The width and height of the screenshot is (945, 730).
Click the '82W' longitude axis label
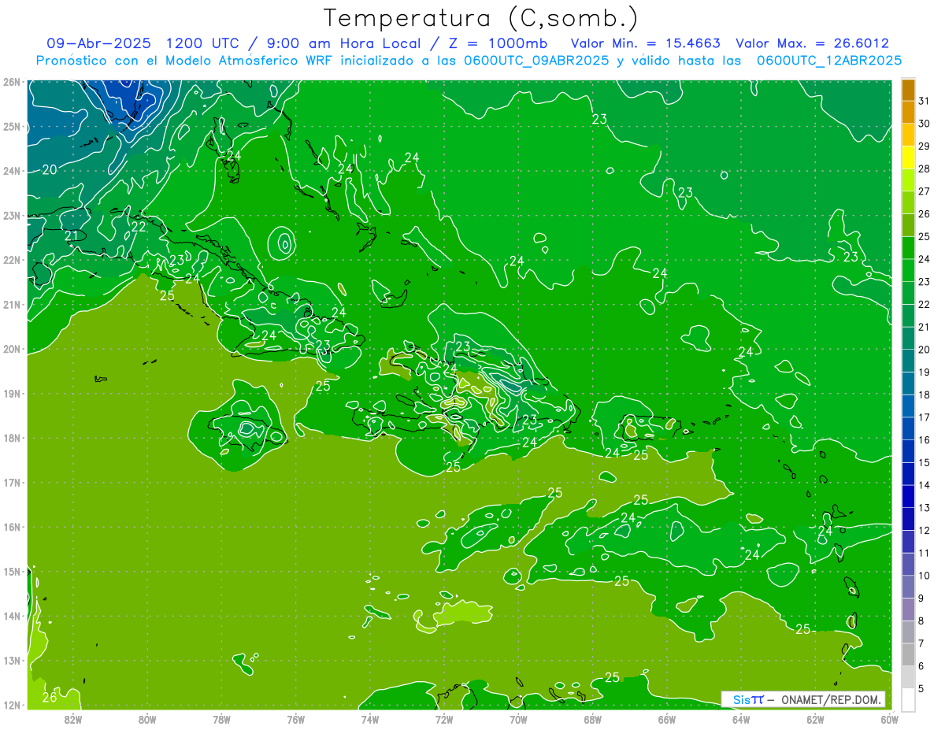click(72, 719)
